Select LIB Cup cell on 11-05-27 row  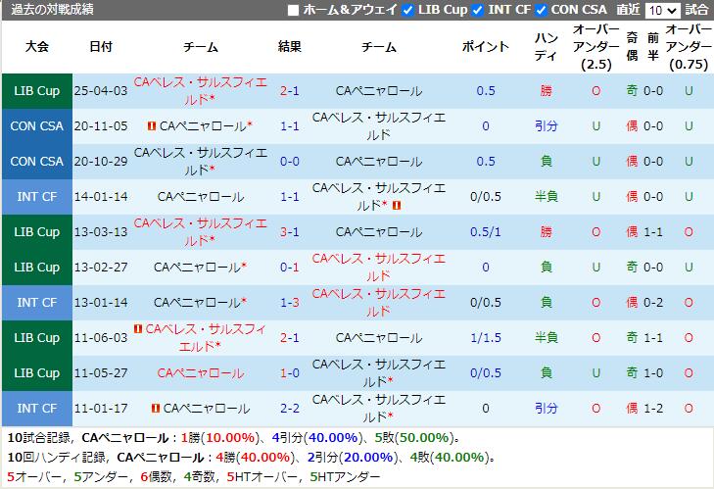(x=37, y=372)
